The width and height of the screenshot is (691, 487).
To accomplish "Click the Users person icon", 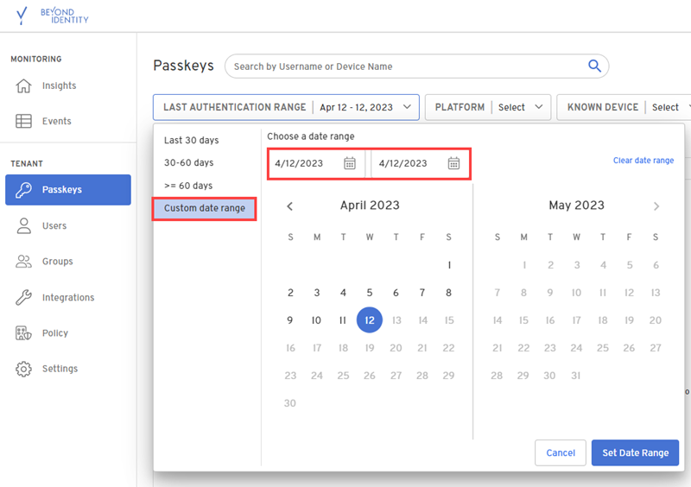I will 24,225.
